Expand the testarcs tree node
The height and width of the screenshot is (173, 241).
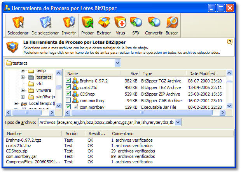coord(23,77)
